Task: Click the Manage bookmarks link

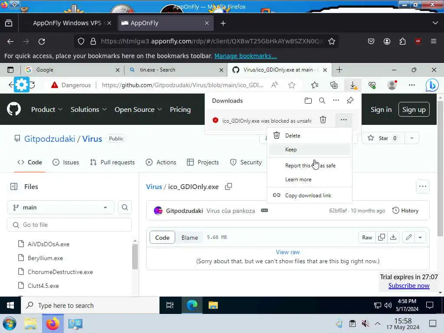Action: click(x=245, y=56)
